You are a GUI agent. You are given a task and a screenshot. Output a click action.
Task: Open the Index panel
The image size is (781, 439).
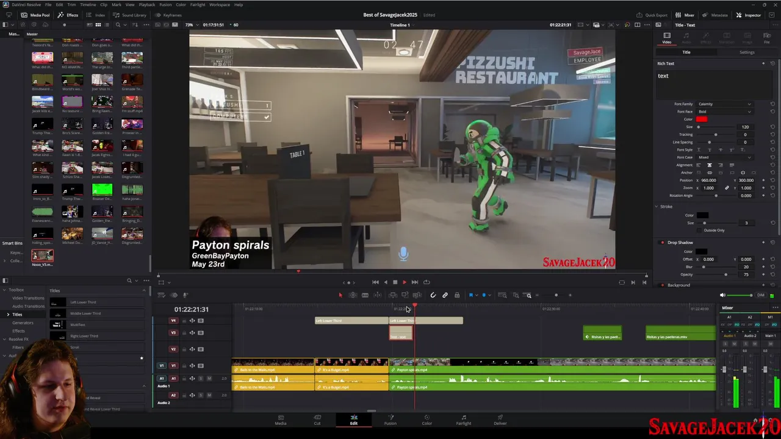[96, 15]
